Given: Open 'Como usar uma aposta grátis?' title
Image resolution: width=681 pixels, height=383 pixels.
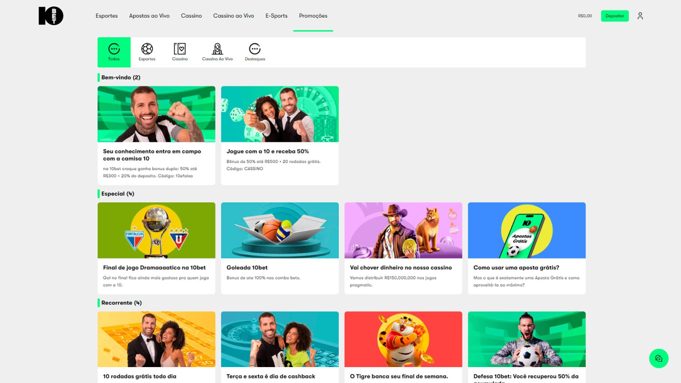Looking at the screenshot, I should (x=516, y=268).
